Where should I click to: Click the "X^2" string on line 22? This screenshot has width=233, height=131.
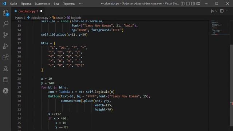(80, 65)
